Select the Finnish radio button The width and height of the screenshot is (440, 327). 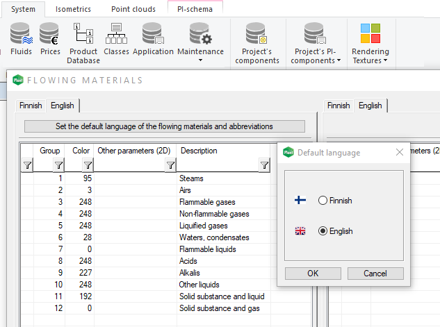tap(322, 201)
